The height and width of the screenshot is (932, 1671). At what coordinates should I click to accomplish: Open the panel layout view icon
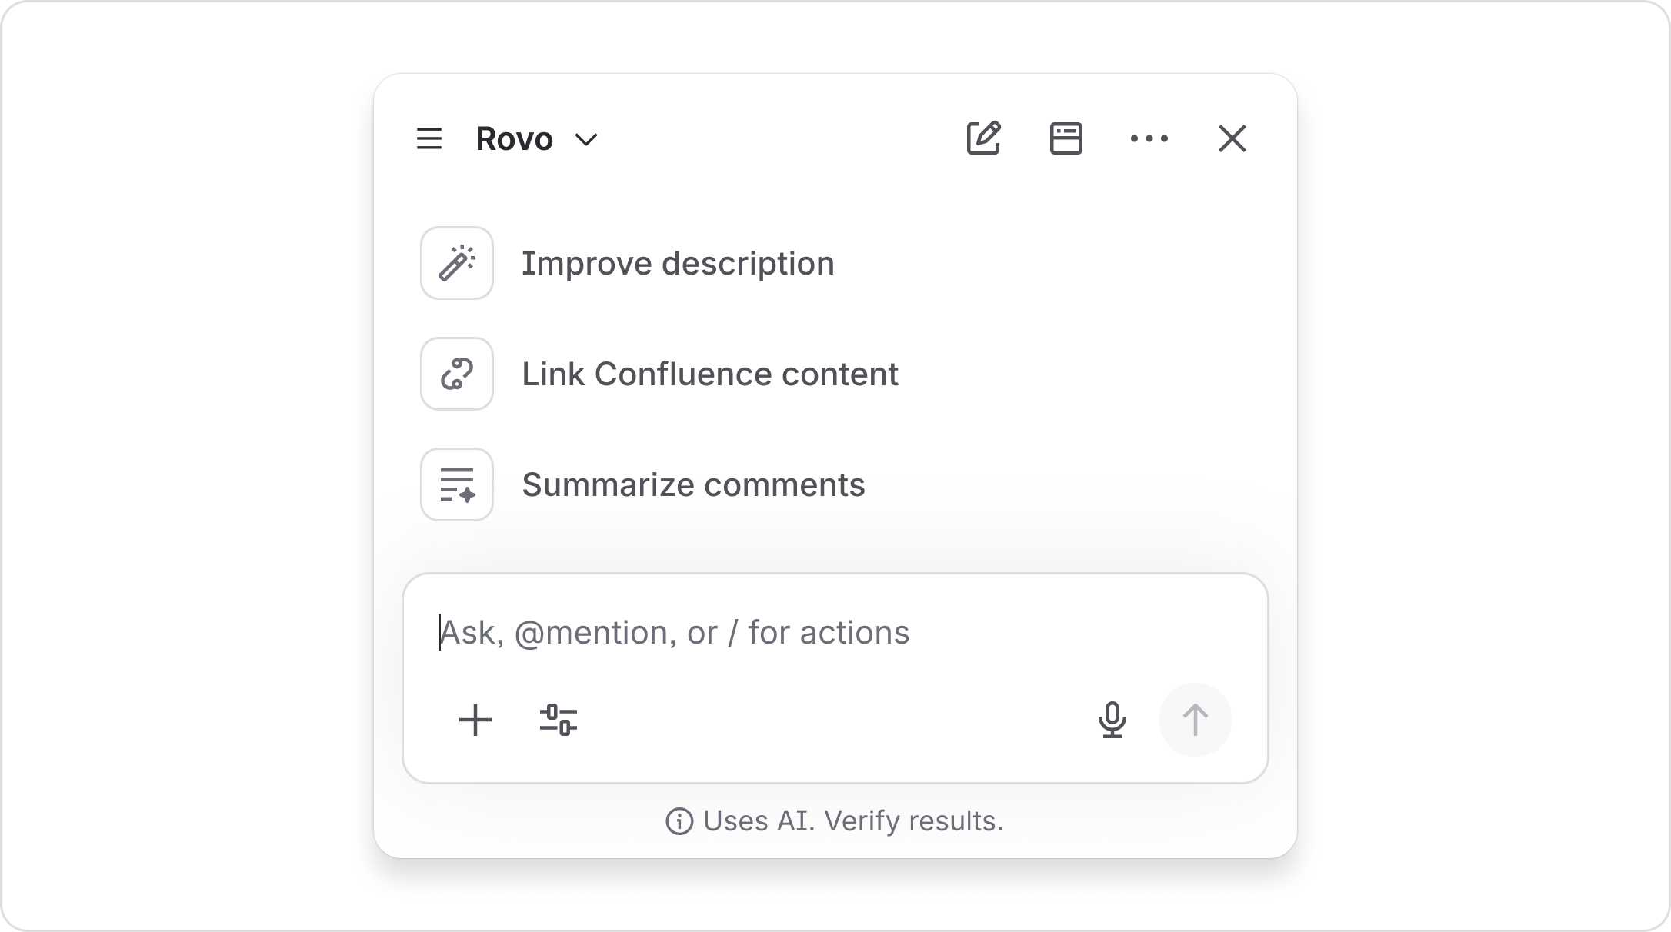pos(1066,138)
